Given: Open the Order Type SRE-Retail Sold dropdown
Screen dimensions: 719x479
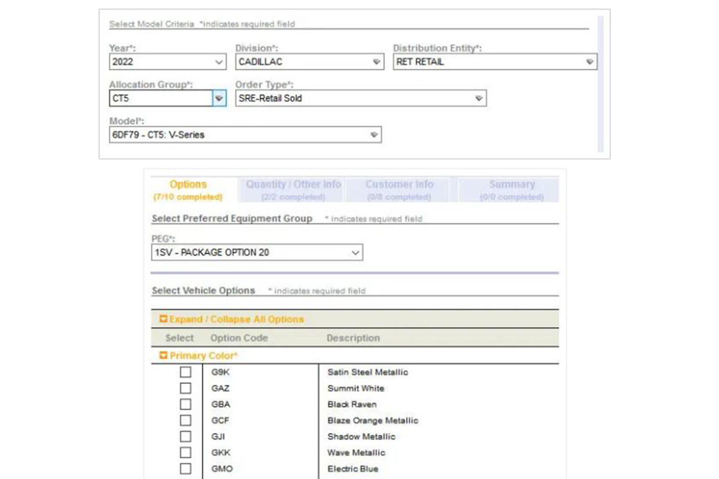Looking at the screenshot, I should (361, 98).
